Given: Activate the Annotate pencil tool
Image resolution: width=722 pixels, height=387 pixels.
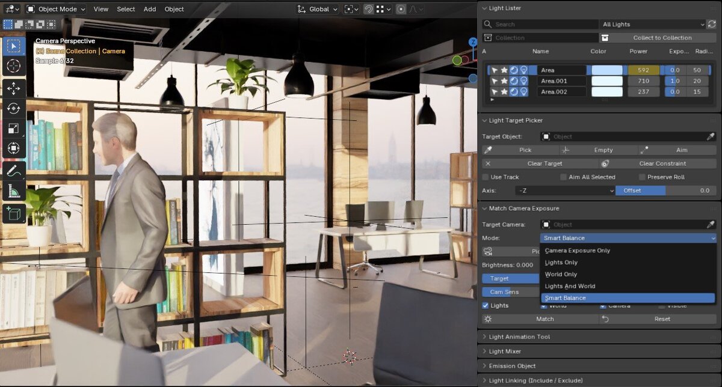Looking at the screenshot, I should click(13, 171).
